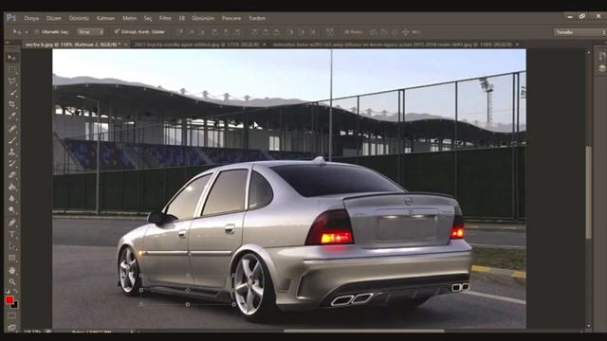Viewport: 607px width, 341px height.
Task: Toggle the Otomatik Seç checkbox
Action: click(37, 32)
